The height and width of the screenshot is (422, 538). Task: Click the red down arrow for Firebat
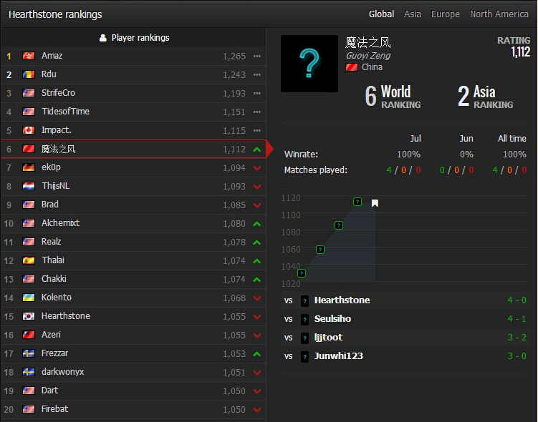[x=257, y=410]
